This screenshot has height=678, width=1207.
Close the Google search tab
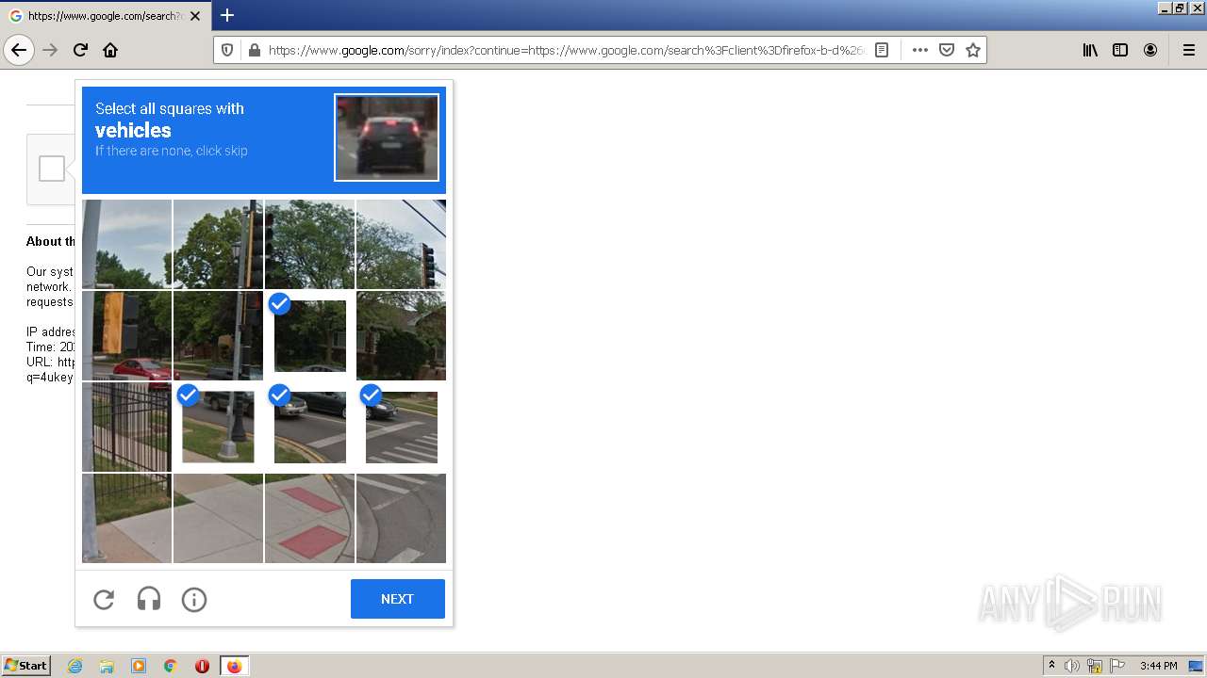click(195, 16)
